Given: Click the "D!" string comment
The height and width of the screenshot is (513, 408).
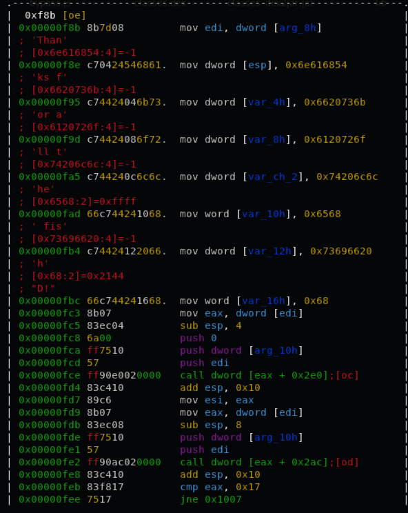Looking at the screenshot, I should tap(43, 289).
